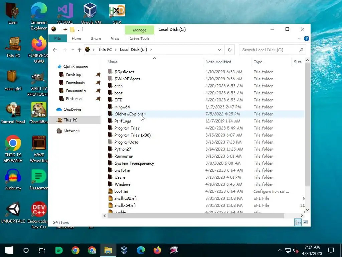Switch to details view button
Screen dimensions: 342x257
click(298, 222)
